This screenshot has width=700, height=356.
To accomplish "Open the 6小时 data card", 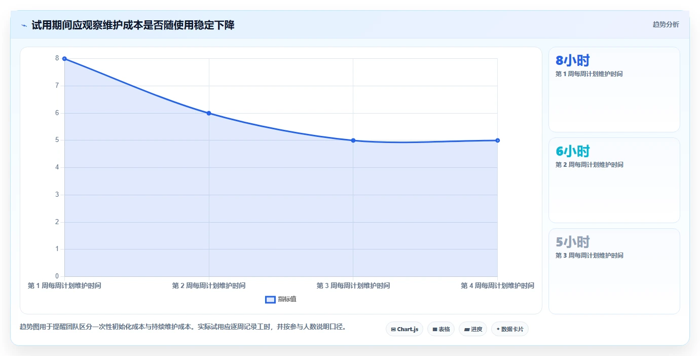I will click(x=614, y=181).
